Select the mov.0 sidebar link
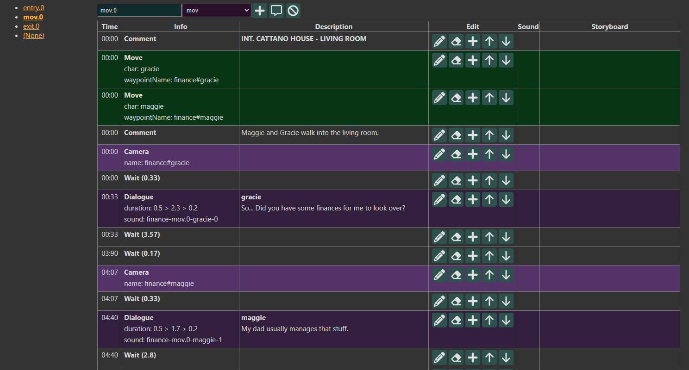This screenshot has height=370, width=689. (x=33, y=17)
